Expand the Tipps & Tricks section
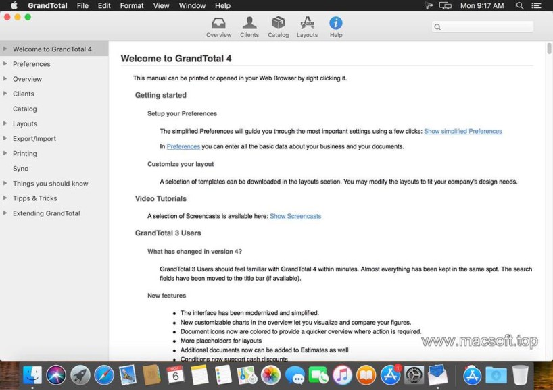 pos(5,198)
